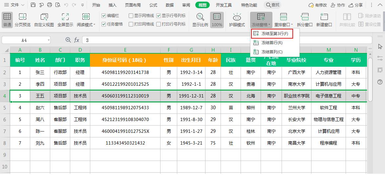Set zoom to 100% button

(x=217, y=20)
